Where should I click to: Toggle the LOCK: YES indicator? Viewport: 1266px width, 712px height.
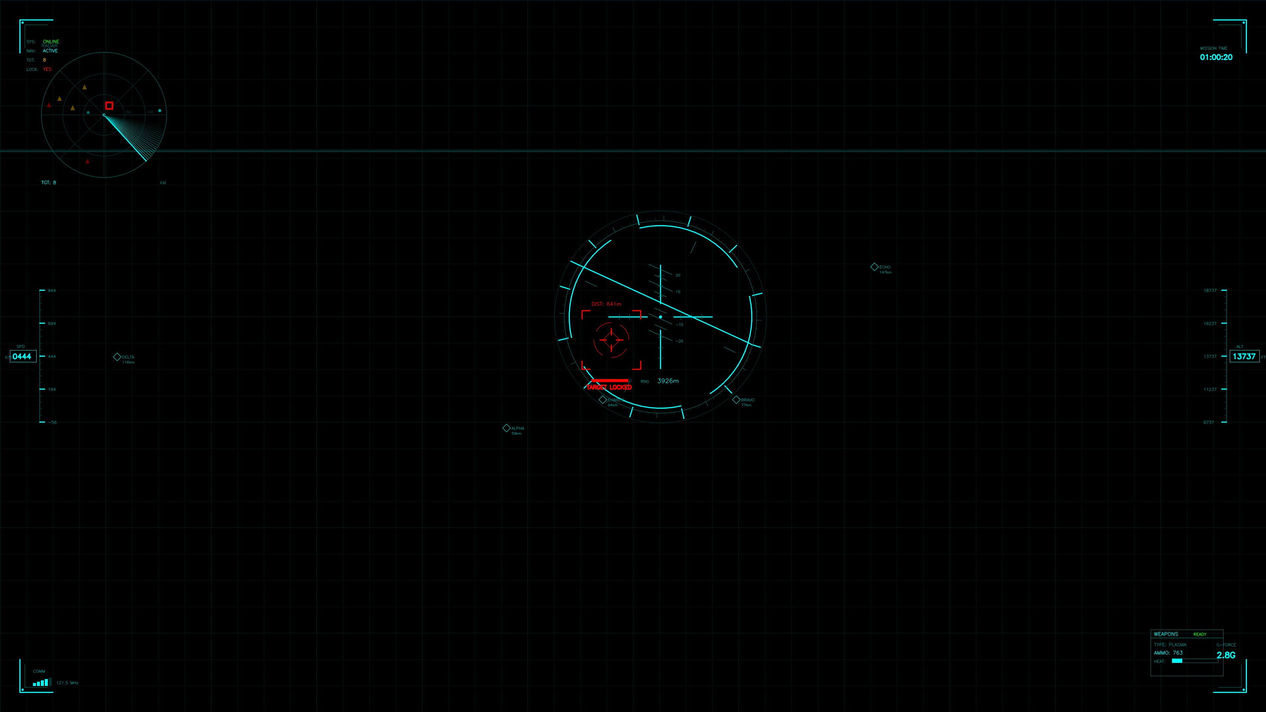pos(47,69)
